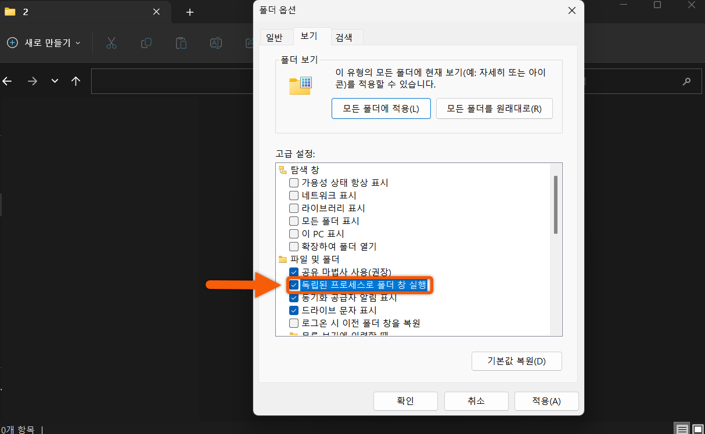Click the 모든 폴더에 적용(L) button
This screenshot has height=434, width=705.
tap(381, 108)
